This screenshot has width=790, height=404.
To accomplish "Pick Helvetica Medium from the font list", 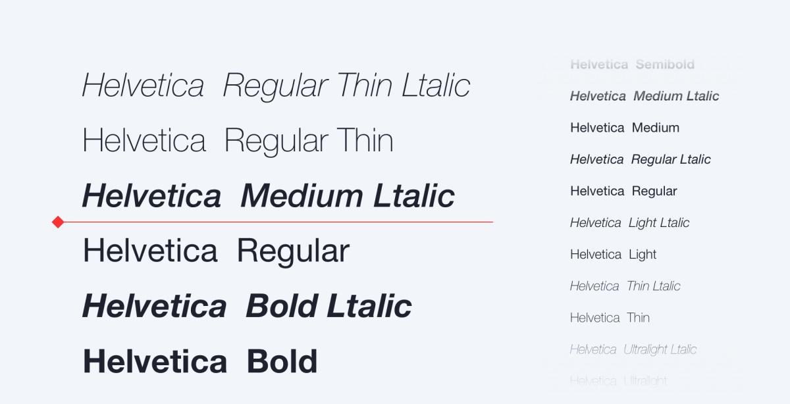I will click(625, 128).
